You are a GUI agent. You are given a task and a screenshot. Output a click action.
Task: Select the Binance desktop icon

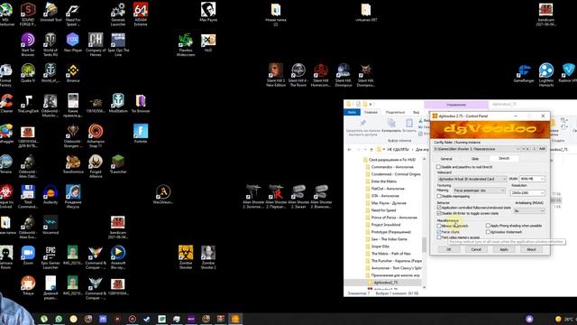pos(73,73)
